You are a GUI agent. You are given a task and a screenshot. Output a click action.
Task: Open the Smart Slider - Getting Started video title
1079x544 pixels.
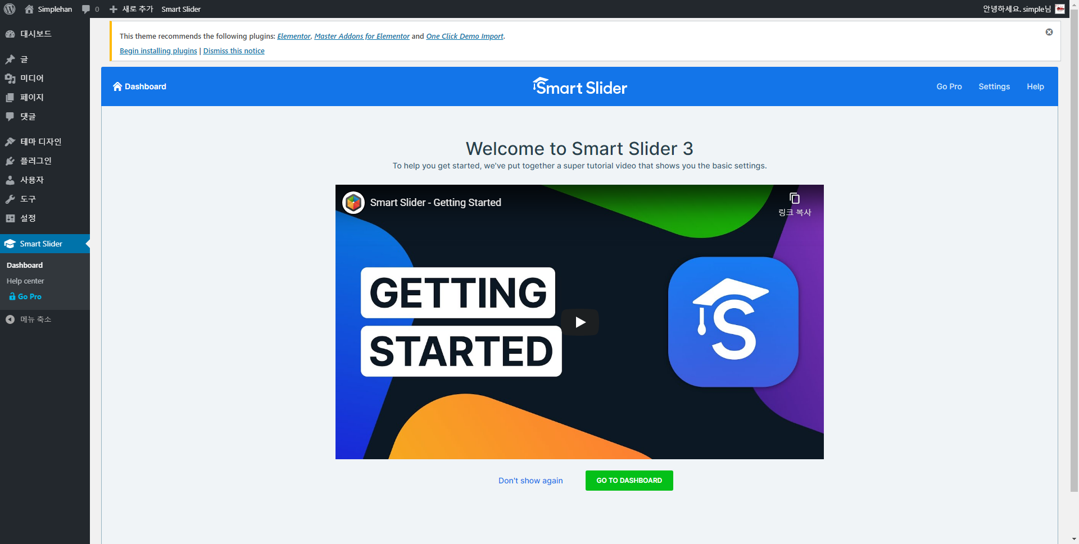(436, 203)
